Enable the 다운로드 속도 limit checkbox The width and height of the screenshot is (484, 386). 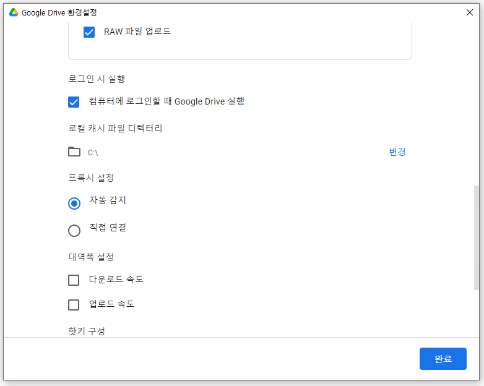[x=74, y=280]
